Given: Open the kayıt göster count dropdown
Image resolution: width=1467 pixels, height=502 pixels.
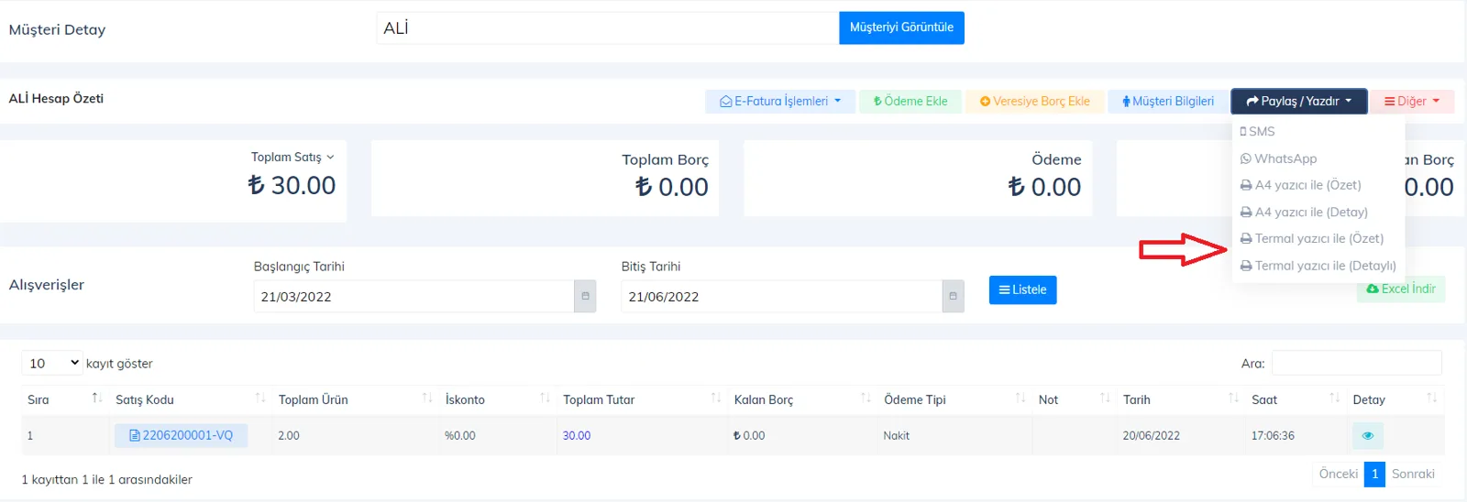Looking at the screenshot, I should [52, 363].
